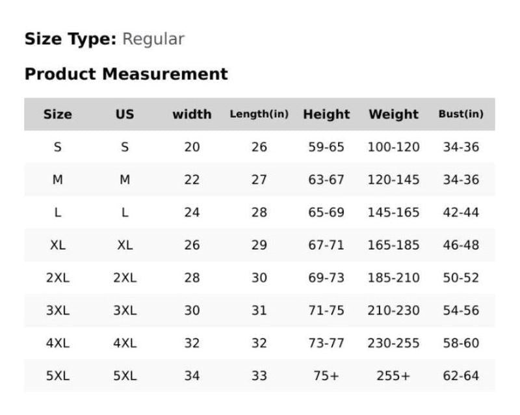Click the width column header
520x415 pixels.
pos(192,114)
